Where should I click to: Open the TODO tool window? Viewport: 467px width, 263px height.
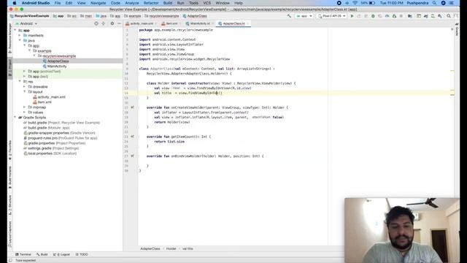[x=82, y=254]
